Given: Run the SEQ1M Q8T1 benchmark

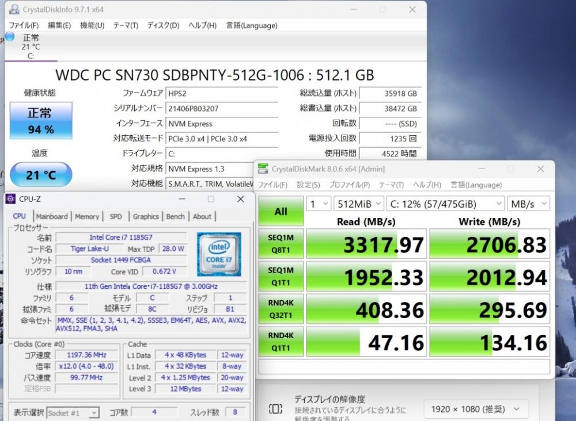Looking at the screenshot, I should click(x=281, y=243).
